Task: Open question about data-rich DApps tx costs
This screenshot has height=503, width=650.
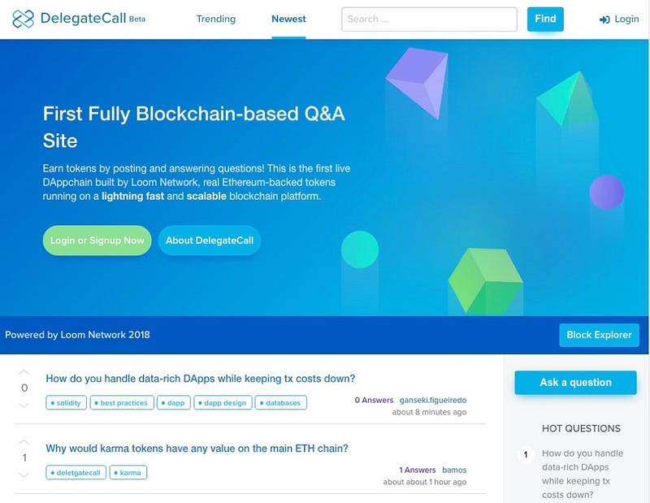Action: [200, 379]
